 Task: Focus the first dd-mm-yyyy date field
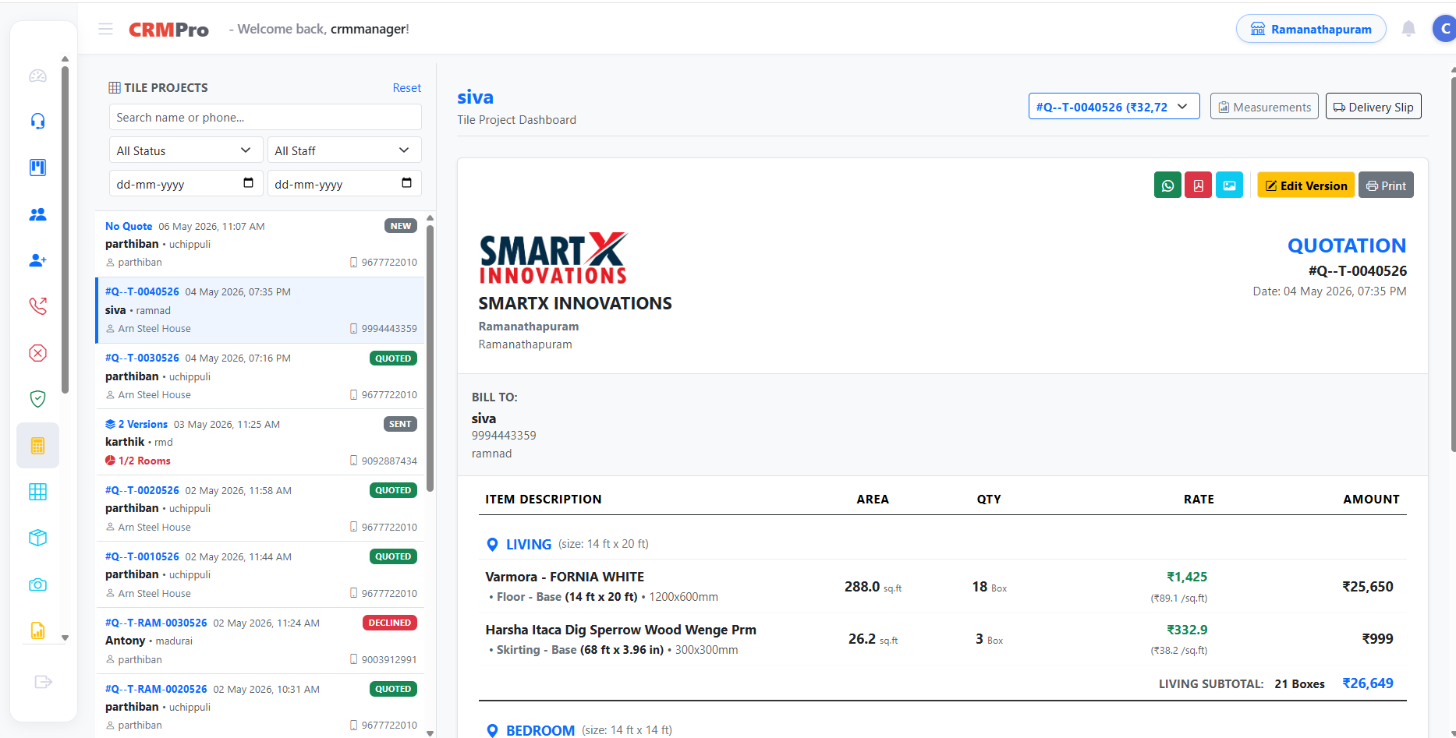point(185,184)
